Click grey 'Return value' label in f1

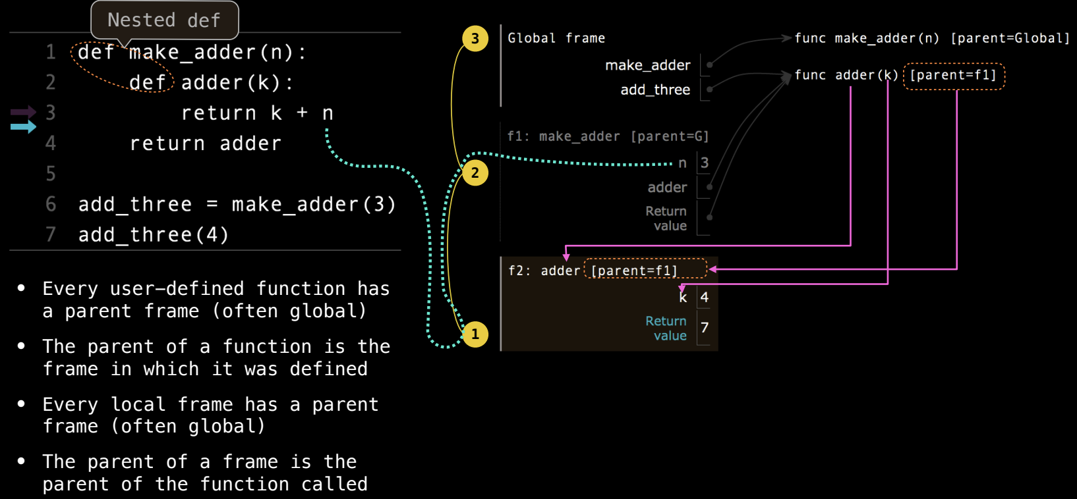coord(666,219)
